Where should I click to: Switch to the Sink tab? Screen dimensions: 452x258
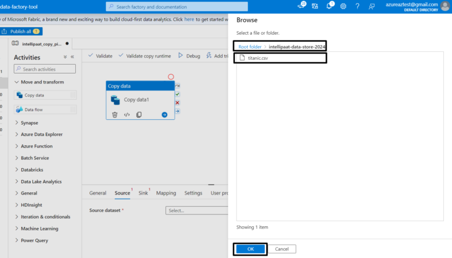pos(143,193)
